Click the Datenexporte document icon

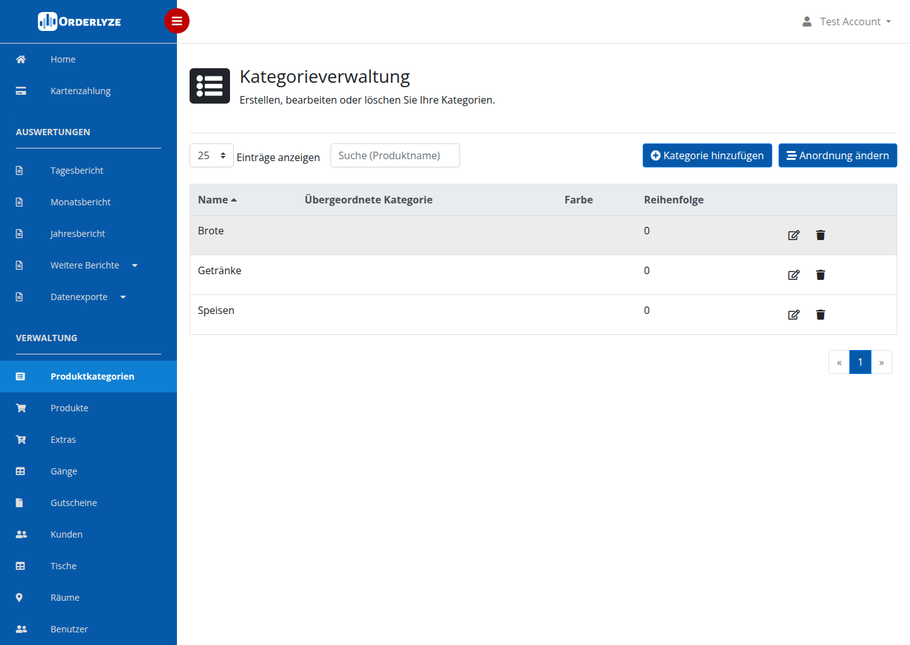click(x=19, y=297)
